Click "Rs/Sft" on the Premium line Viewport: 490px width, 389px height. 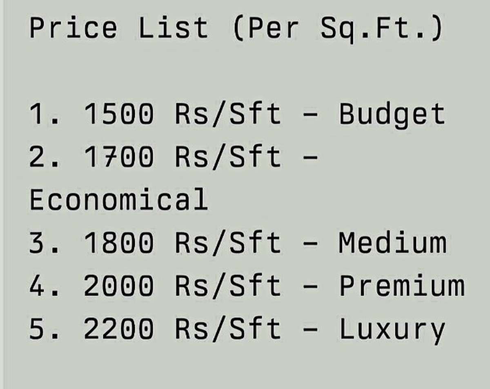click(228, 285)
